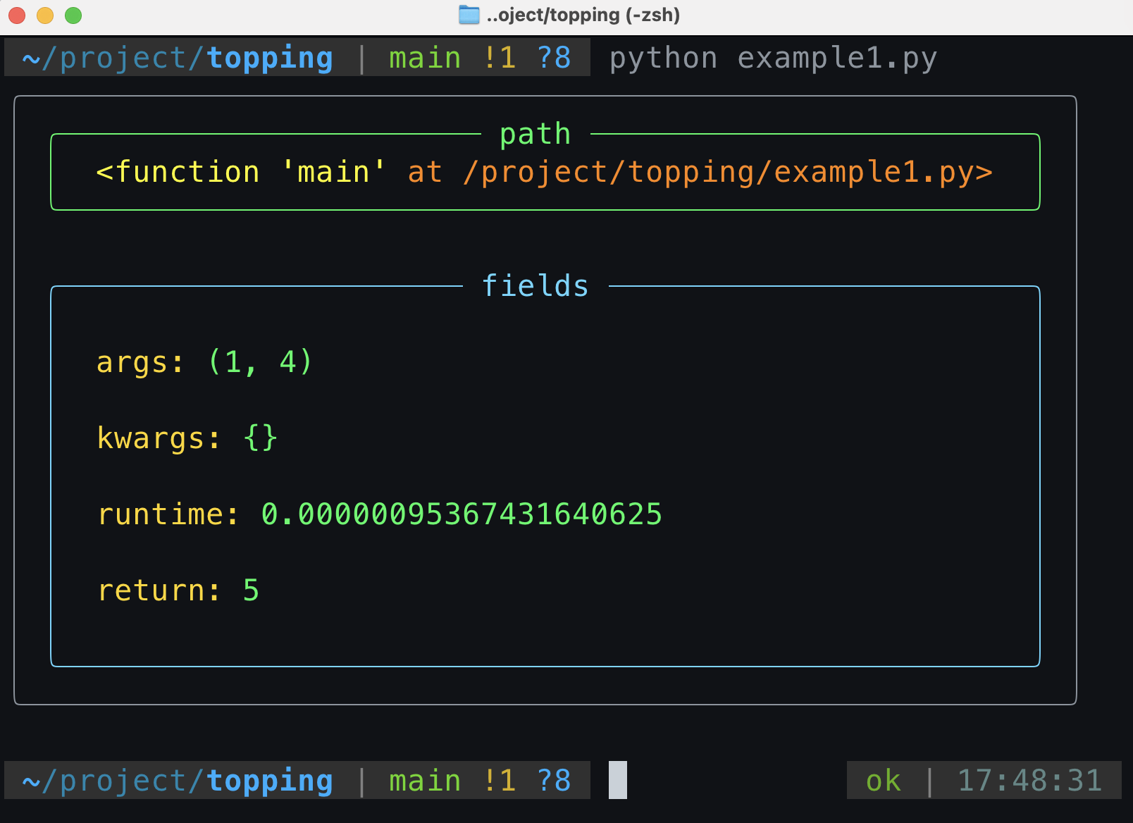Image resolution: width=1133 pixels, height=823 pixels.
Task: Select the git branch indicator showing main
Action: coord(423,58)
